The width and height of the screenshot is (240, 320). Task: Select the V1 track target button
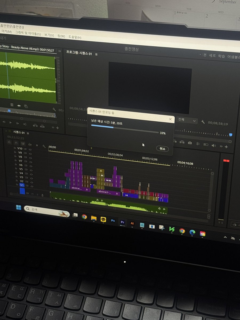pos(22,185)
